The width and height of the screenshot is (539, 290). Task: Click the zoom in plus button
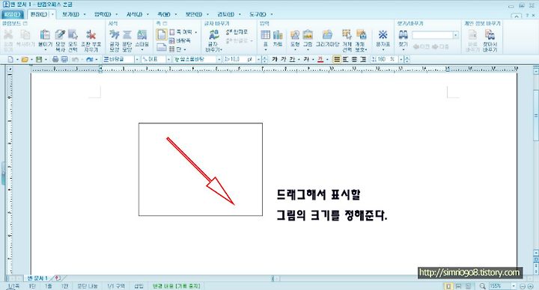pos(530,286)
